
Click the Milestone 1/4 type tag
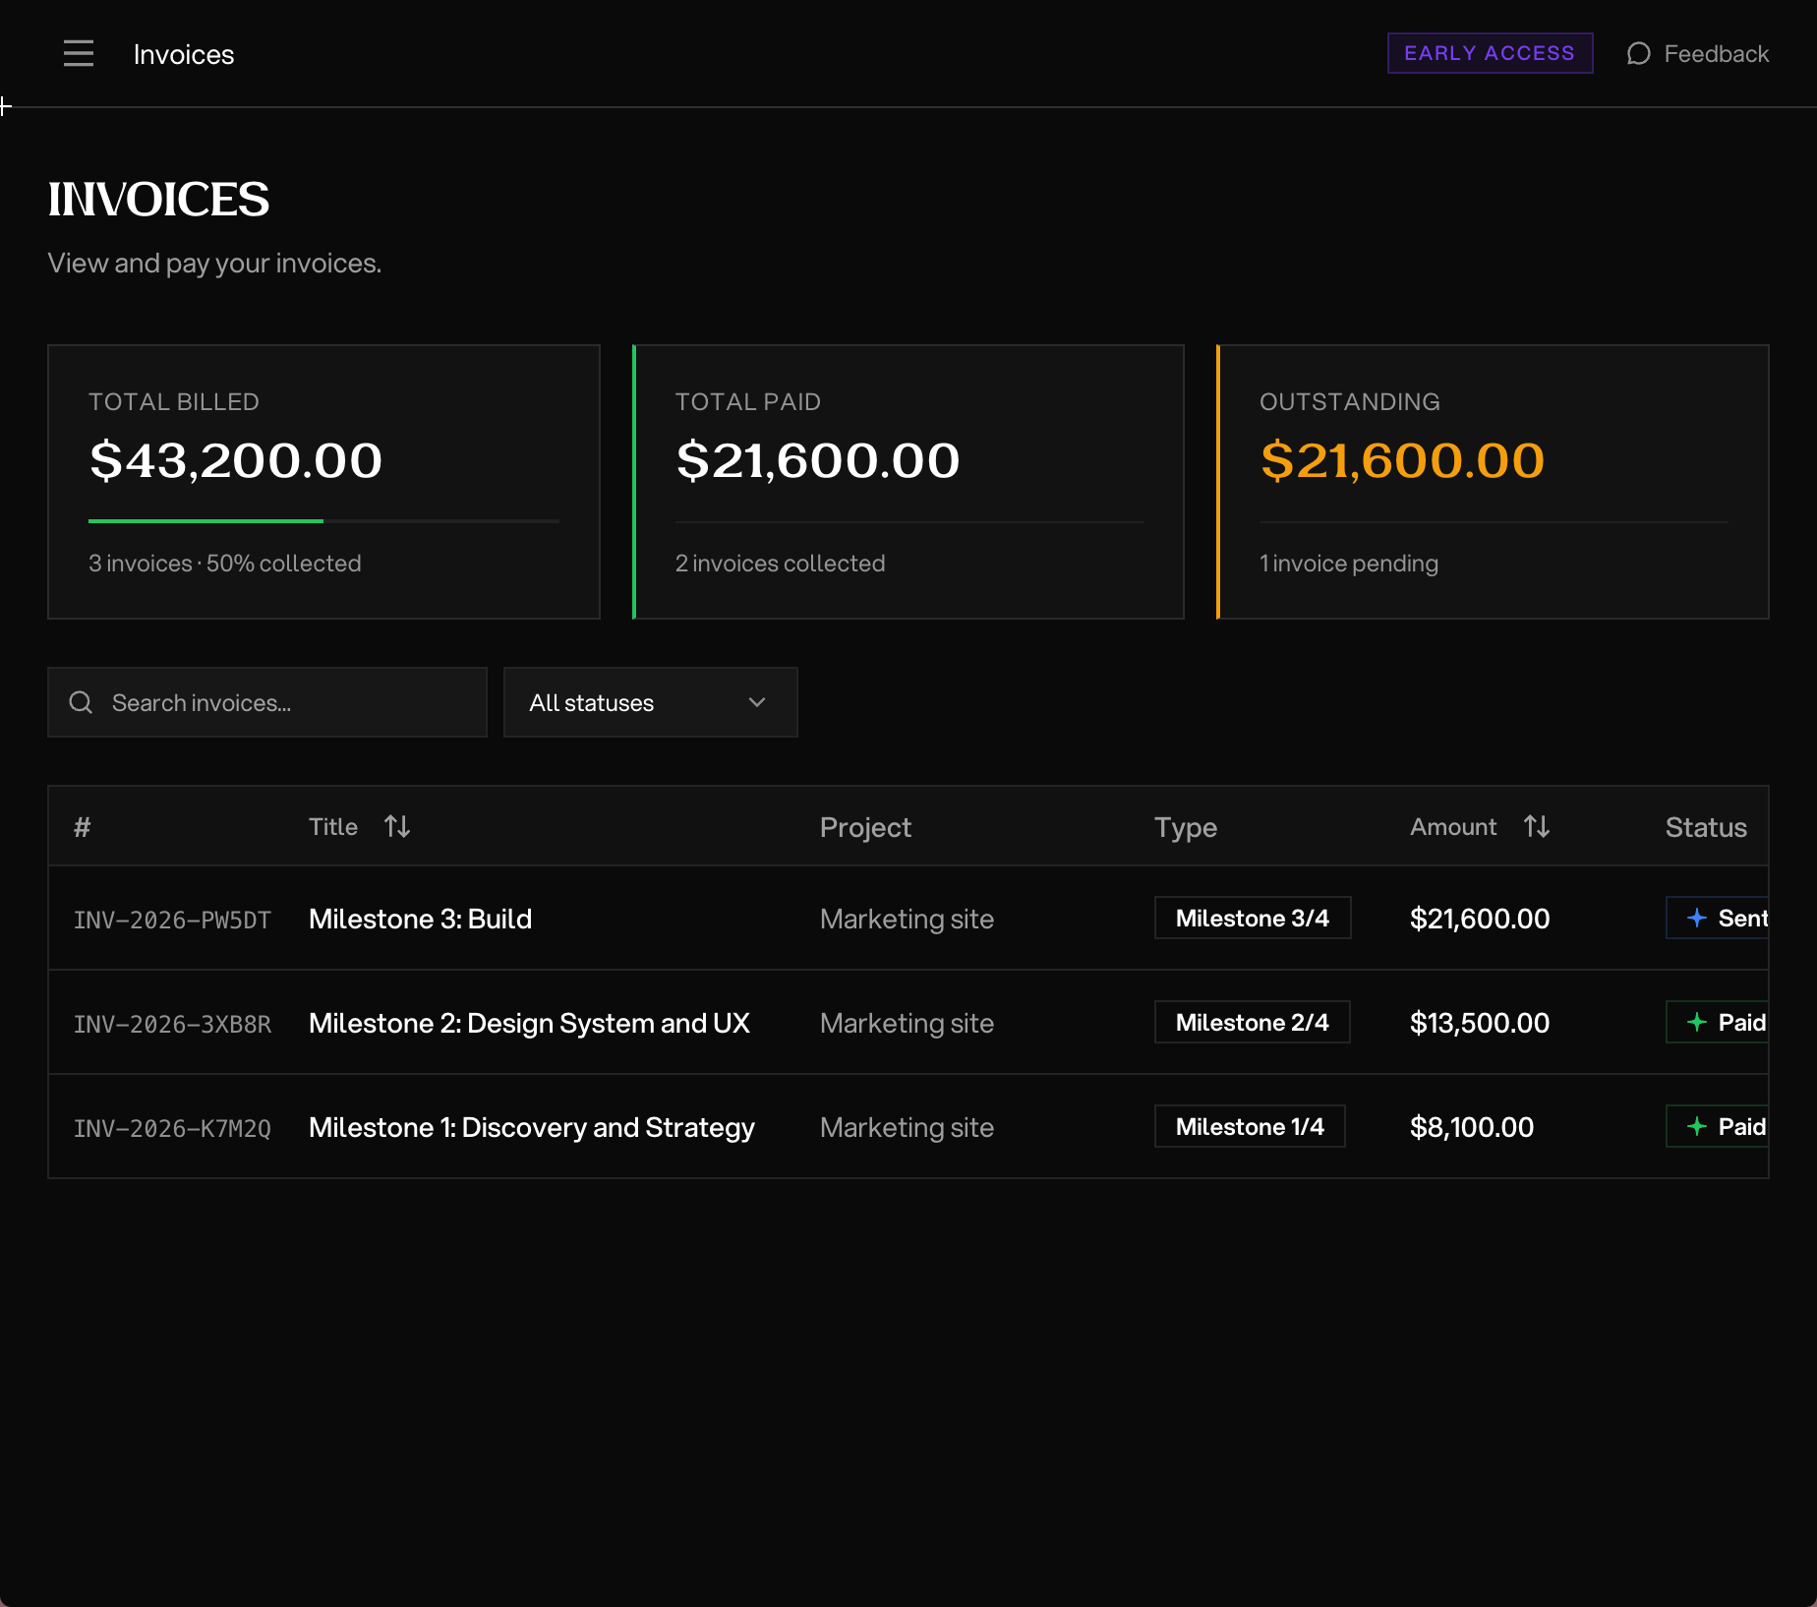(x=1250, y=1126)
